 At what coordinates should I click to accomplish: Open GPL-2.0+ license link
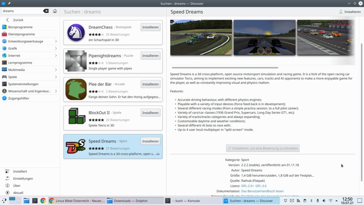pos(247,186)
